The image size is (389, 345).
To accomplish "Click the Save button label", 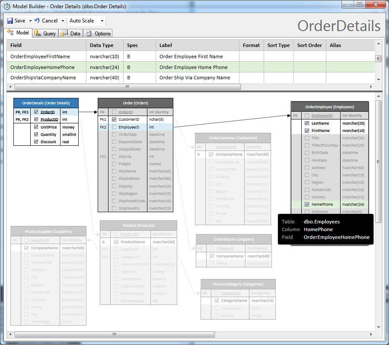I will click(x=20, y=21).
